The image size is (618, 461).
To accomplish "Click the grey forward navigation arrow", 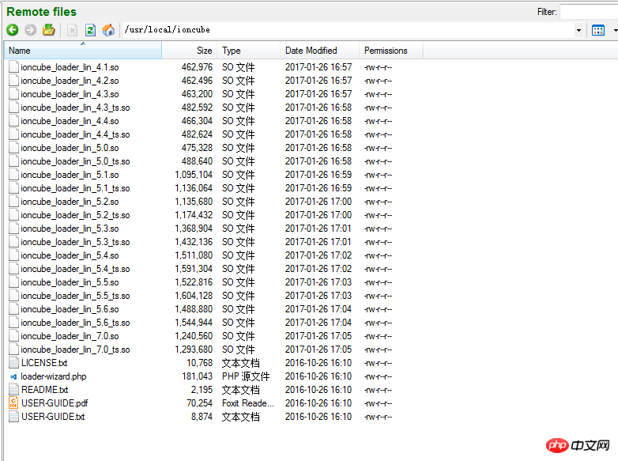I will point(30,30).
